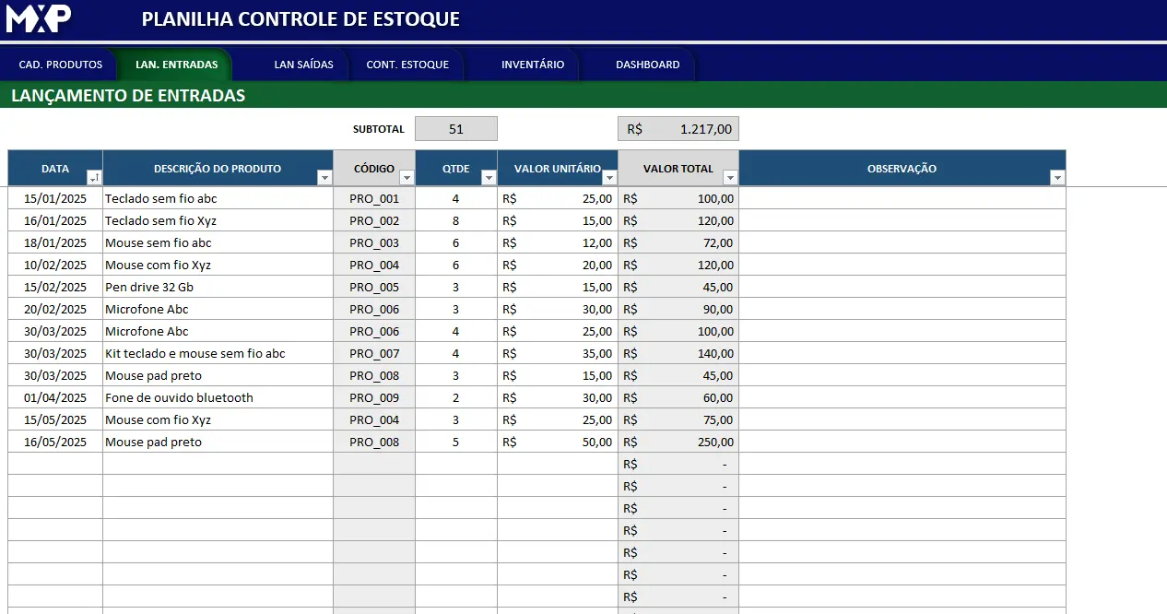The image size is (1167, 614).
Task: Expand the DESCRIÇÃO DO PRODUTO filter dropdown
Action: click(x=324, y=178)
